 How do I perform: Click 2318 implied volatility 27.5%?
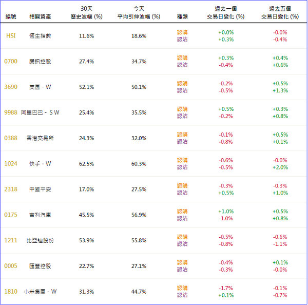pos(139,189)
